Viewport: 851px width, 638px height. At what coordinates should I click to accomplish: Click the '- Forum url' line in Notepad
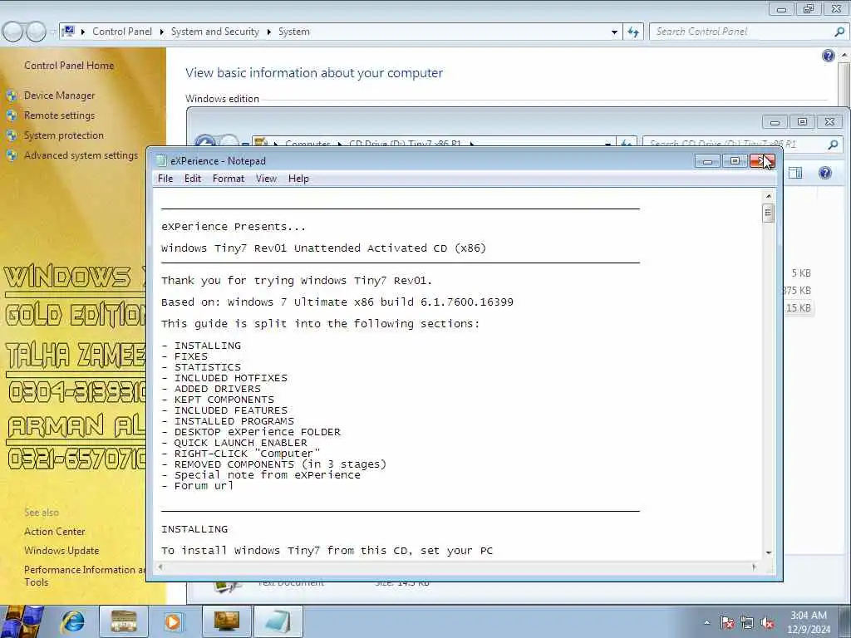197,486
